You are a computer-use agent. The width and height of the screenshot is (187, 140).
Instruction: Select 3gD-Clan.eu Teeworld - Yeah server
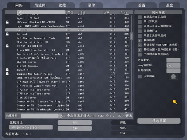[x=67, y=38]
